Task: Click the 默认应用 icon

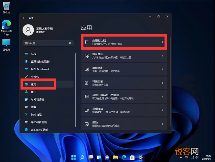Action: tap(87, 56)
